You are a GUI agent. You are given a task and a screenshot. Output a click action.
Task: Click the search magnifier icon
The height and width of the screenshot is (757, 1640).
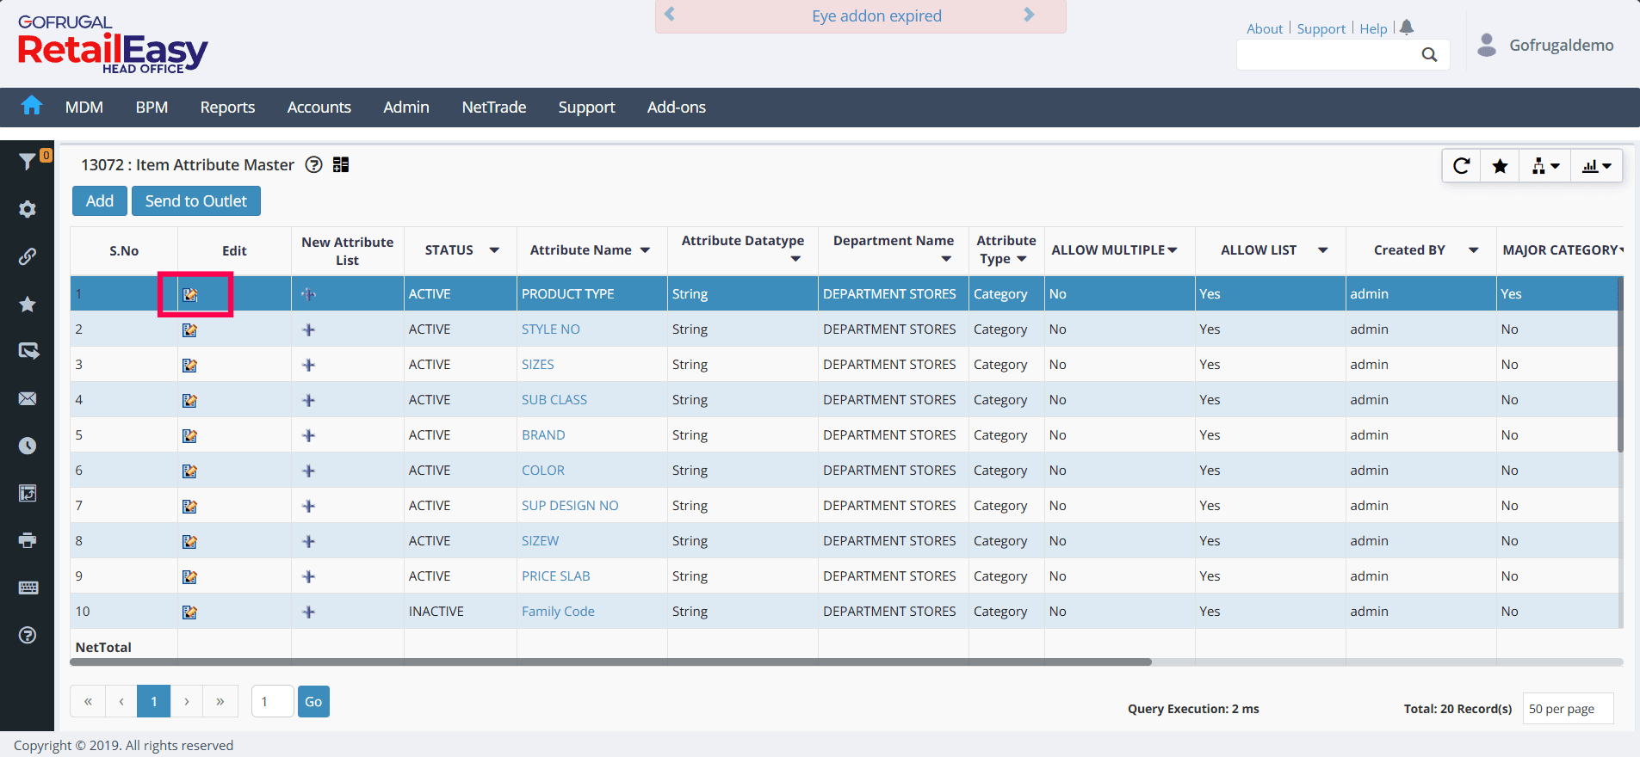pos(1429,55)
